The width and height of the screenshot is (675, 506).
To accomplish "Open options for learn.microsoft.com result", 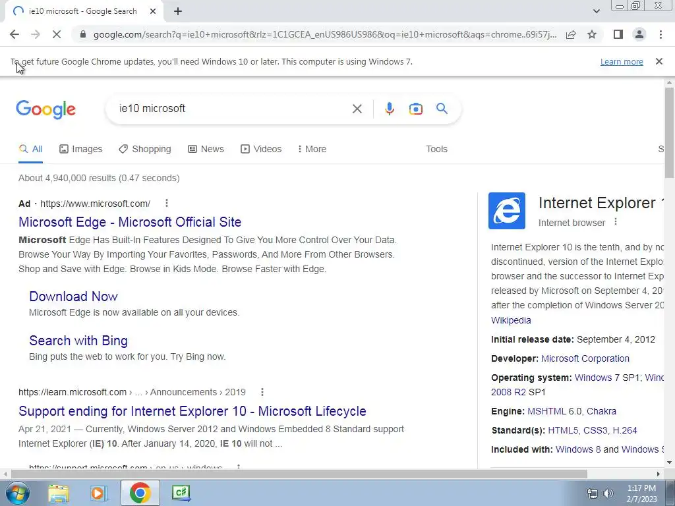I will pos(262,392).
